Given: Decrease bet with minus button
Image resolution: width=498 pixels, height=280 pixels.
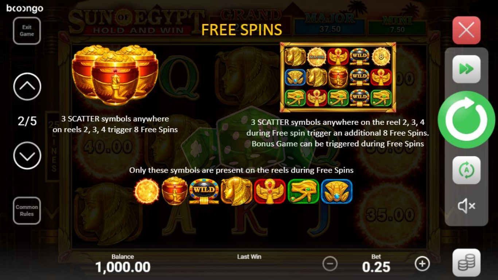Looking at the screenshot, I should coord(330,264).
